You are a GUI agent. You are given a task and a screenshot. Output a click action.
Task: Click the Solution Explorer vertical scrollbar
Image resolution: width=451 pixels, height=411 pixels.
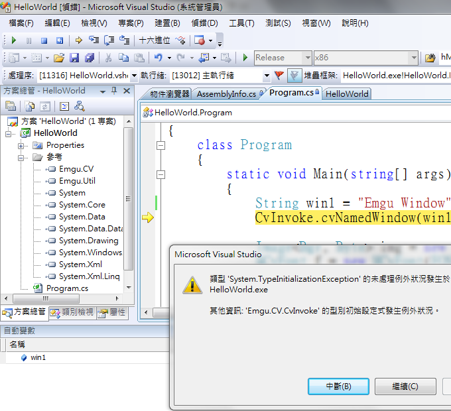click(129, 199)
